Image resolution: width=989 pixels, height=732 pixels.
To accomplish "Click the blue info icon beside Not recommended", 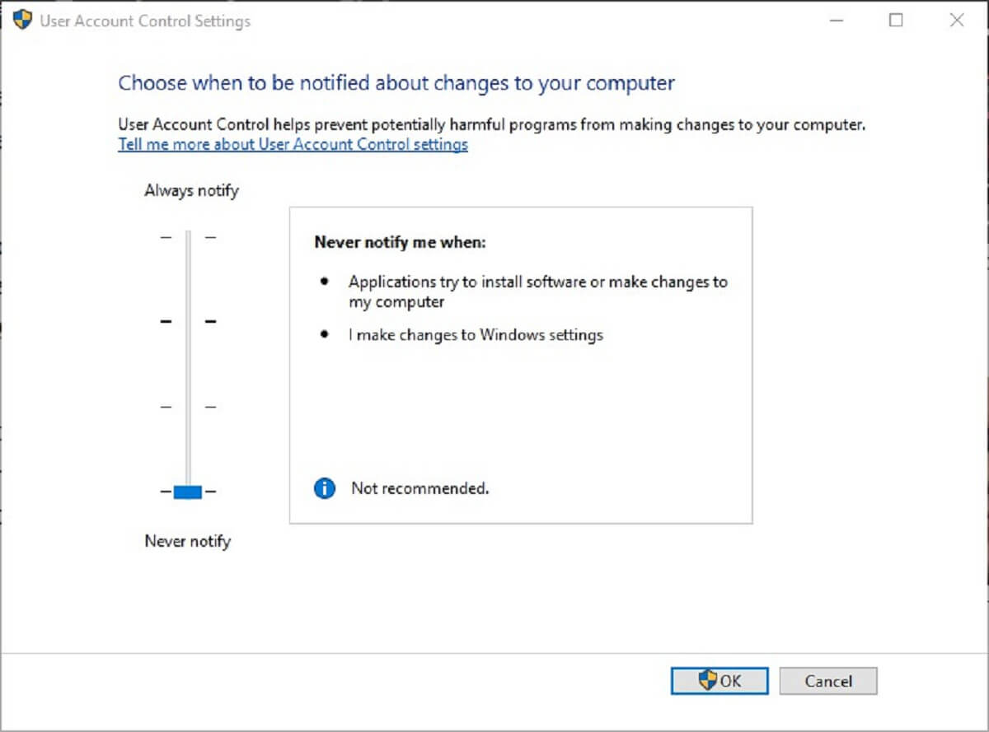I will [324, 487].
